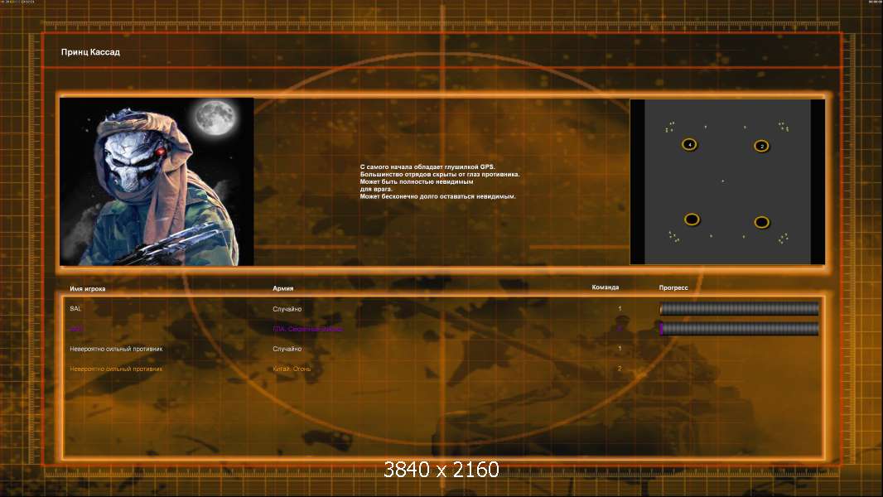Click 'Случайно' army of white AI opponent
Image resolution: width=883 pixels, height=497 pixels.
tap(287, 349)
